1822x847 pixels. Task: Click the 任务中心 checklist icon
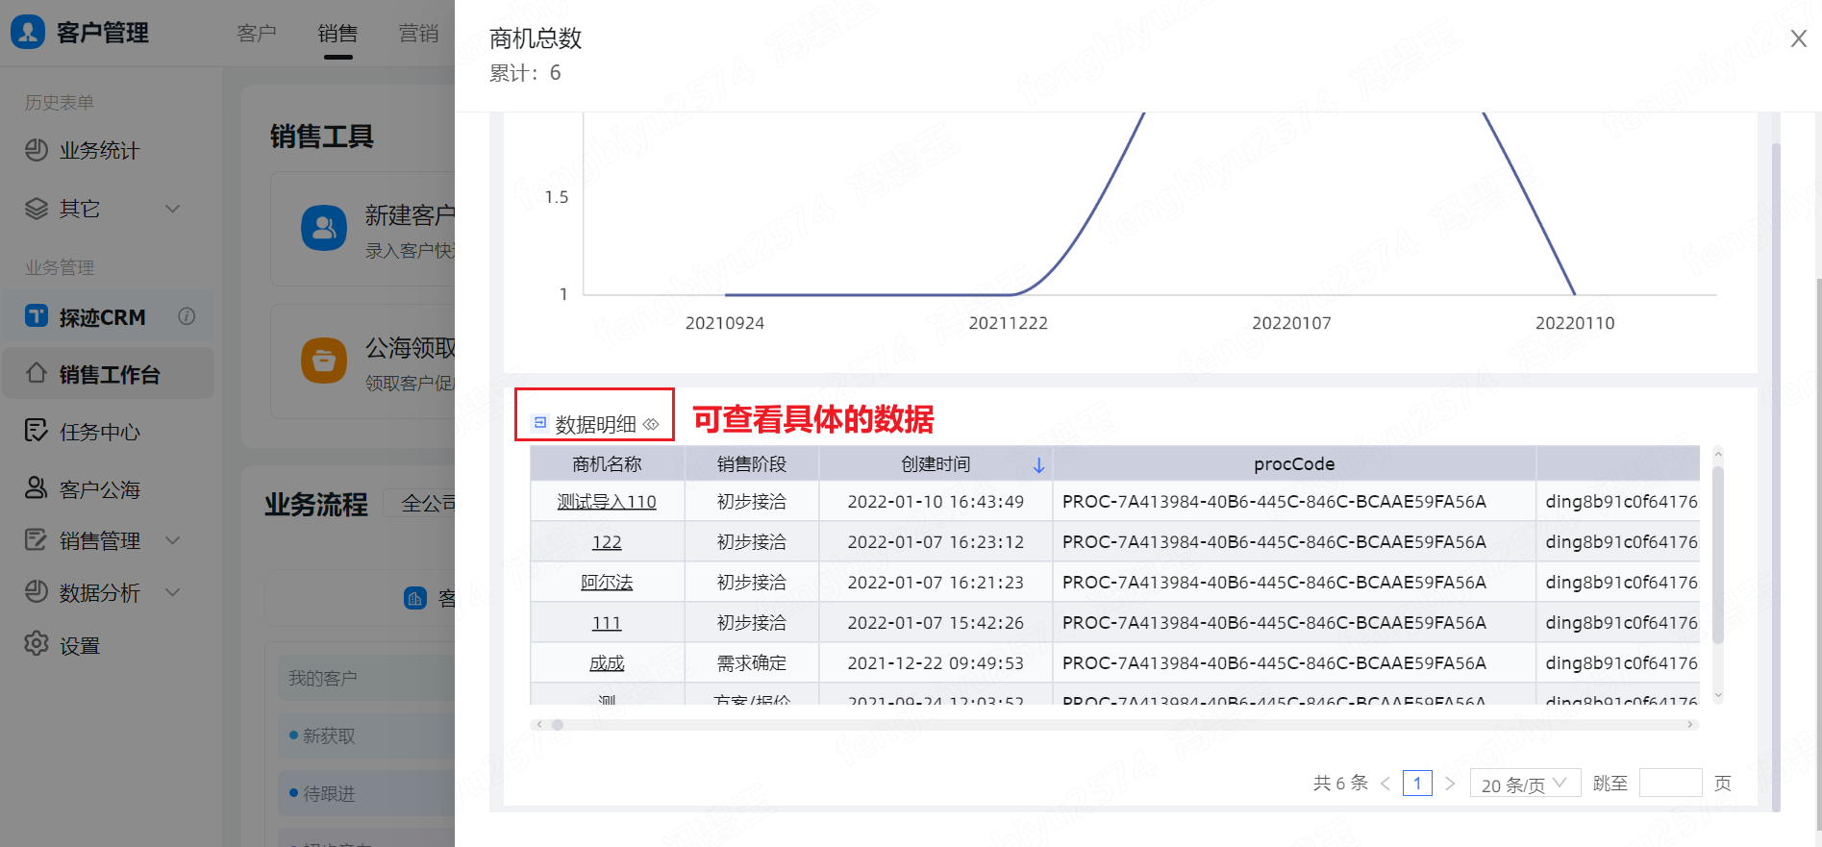pyautogui.click(x=37, y=431)
